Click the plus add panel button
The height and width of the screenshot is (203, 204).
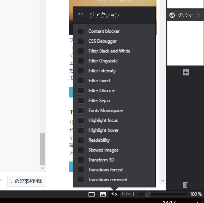(x=186, y=72)
